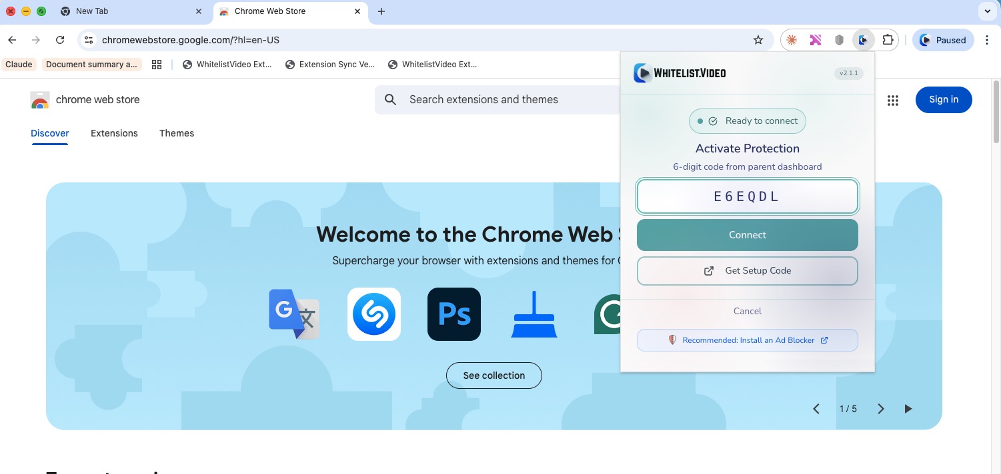The height and width of the screenshot is (474, 1001).
Task: Click the gray shield extension icon
Action: tap(840, 40)
